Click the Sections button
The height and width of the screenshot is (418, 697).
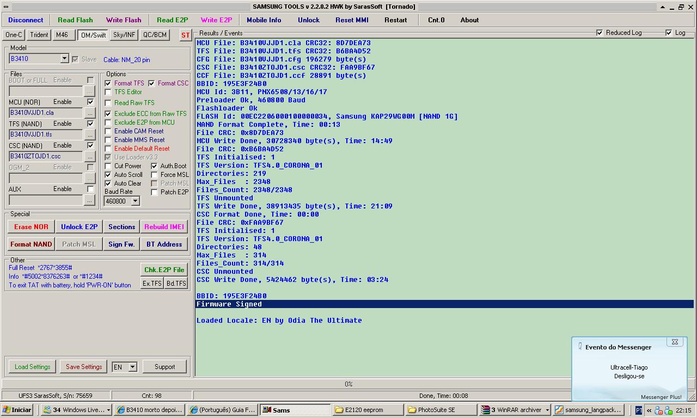(121, 227)
